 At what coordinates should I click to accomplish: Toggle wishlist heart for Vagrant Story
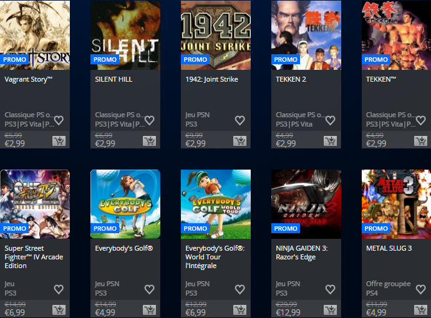(59, 120)
